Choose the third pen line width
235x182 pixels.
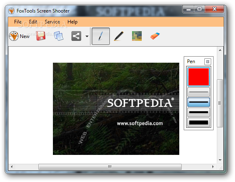(x=199, y=112)
